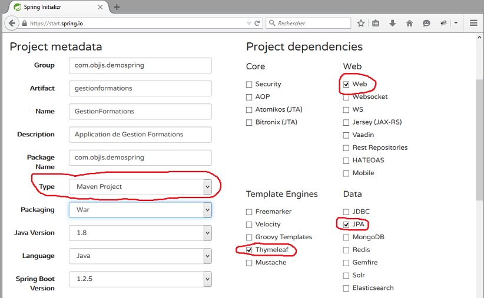Viewport: 484px width, 298px height.
Task: Open the Type dropdown Maven Project
Action: 141,187
